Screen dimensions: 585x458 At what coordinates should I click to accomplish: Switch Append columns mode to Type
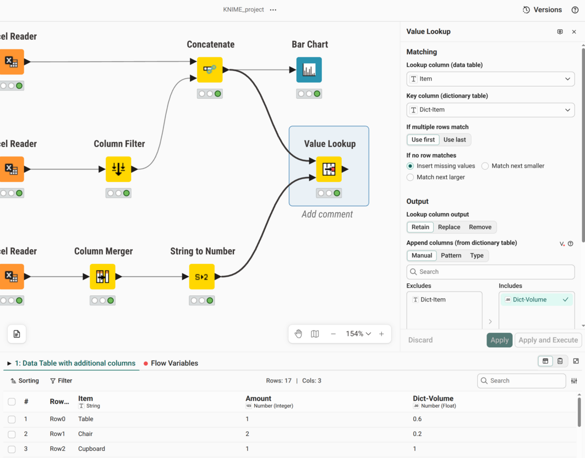[477, 256]
